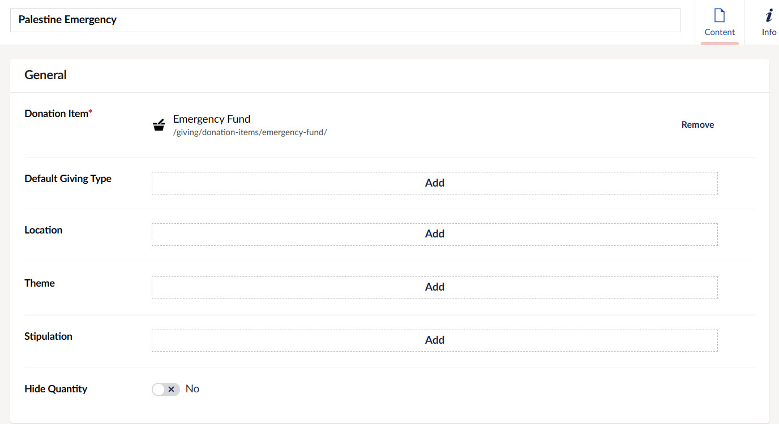Click the Default Giving Type label
Viewport: 779px width, 424px height.
[68, 179]
